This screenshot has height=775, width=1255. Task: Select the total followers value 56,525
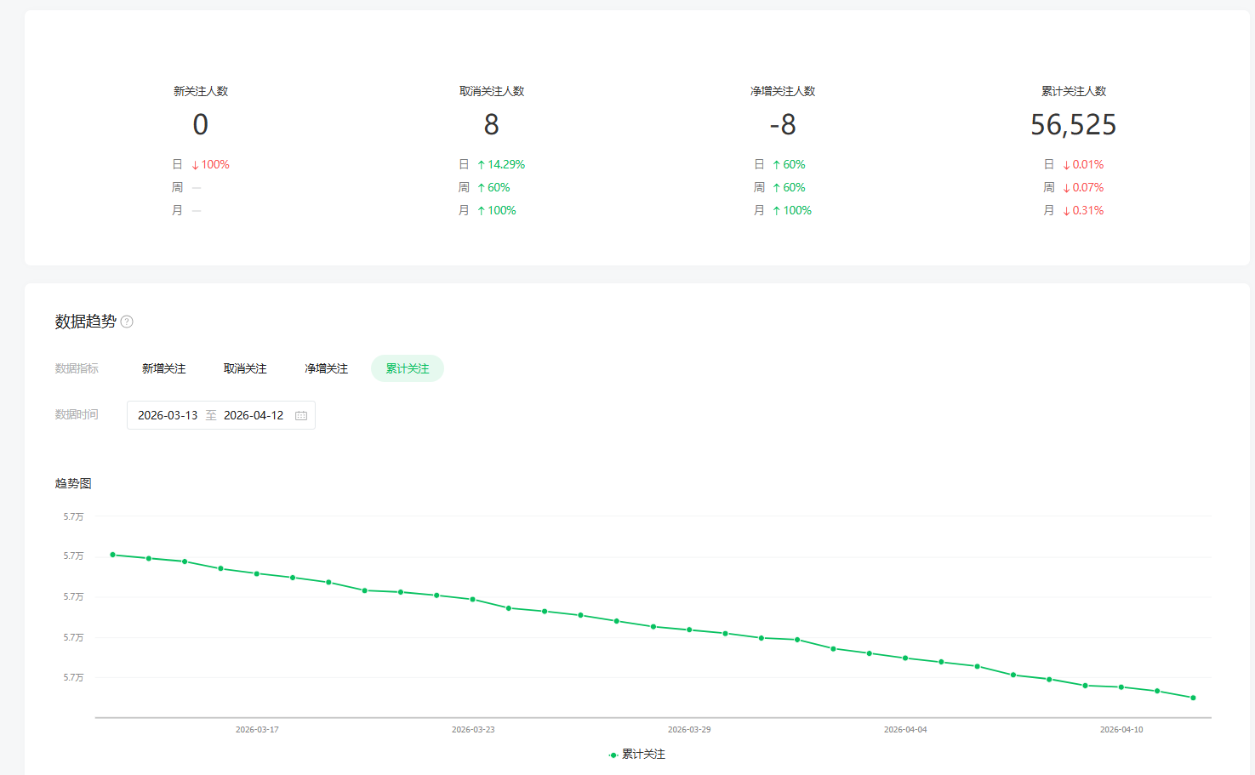[1074, 125]
